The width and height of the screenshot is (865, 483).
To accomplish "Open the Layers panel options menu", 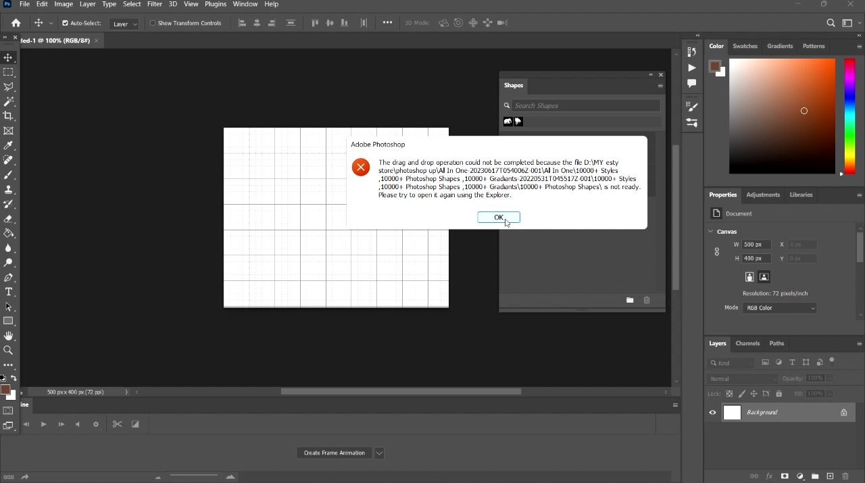I will point(860,343).
